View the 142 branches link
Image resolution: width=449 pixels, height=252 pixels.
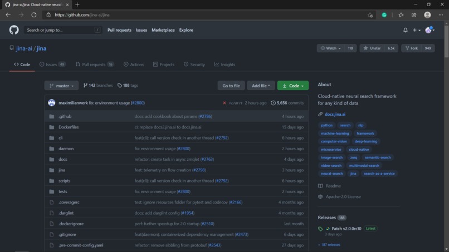click(98, 86)
